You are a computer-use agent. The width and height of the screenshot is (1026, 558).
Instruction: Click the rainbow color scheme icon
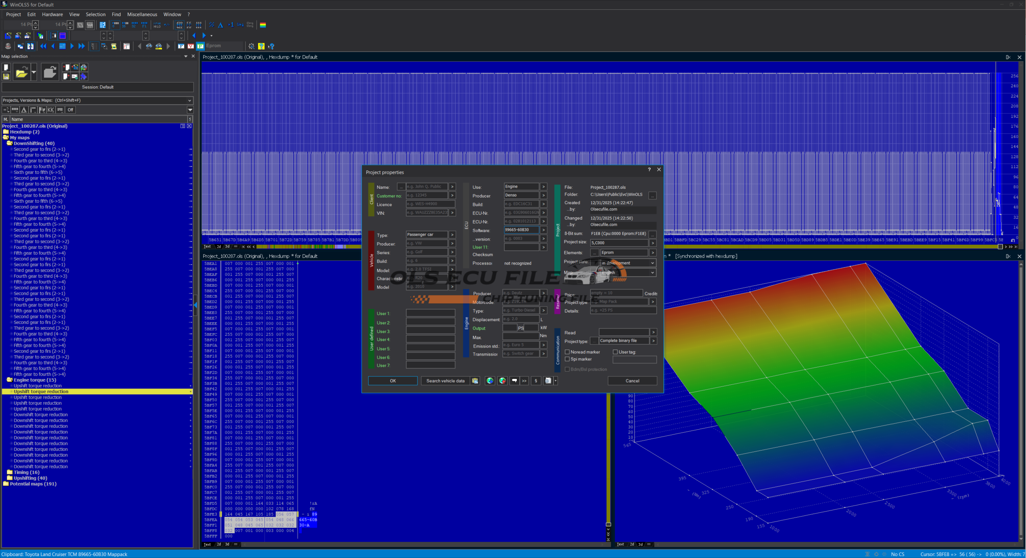click(x=263, y=25)
